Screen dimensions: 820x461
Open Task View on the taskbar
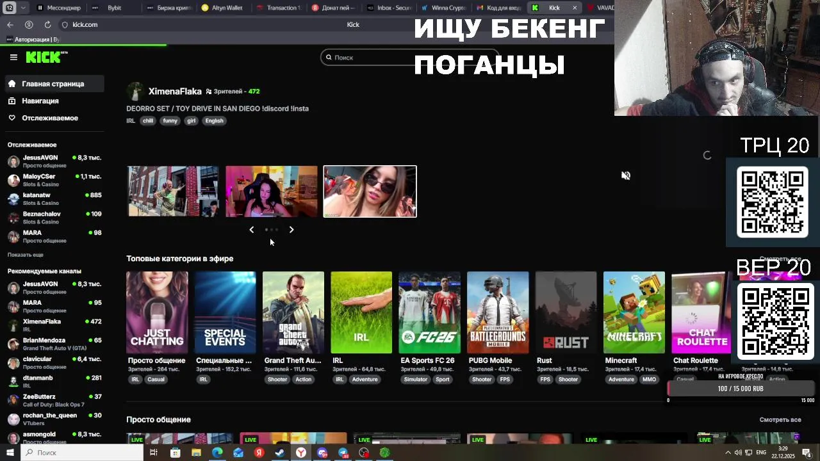154,453
